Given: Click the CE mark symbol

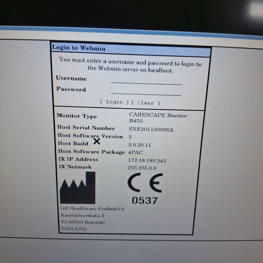Looking at the screenshot, I should coord(145,183).
